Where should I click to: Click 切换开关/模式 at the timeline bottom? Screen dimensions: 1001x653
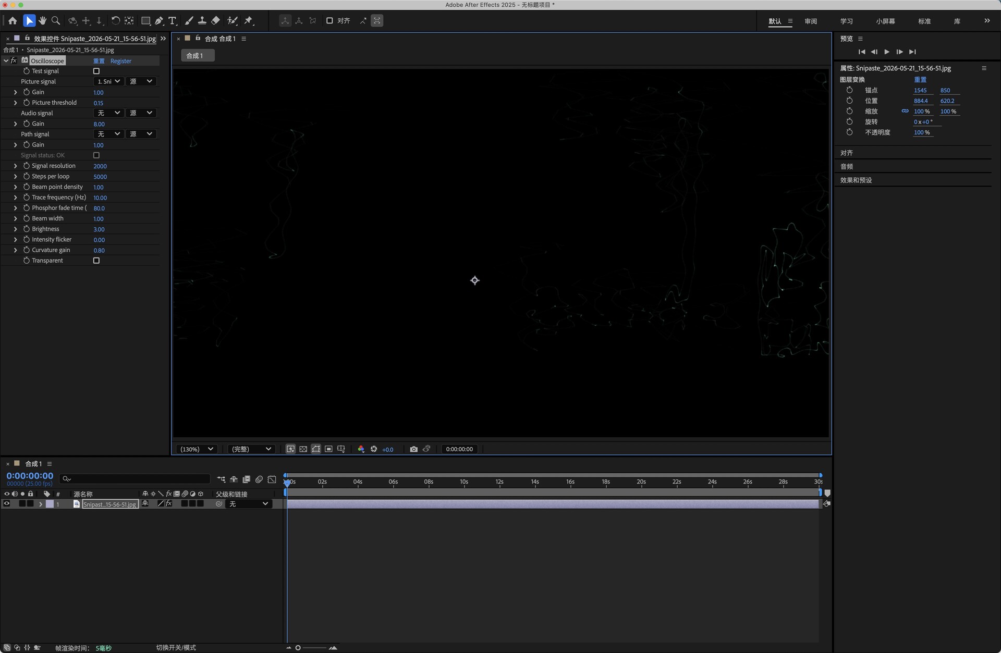(176, 648)
